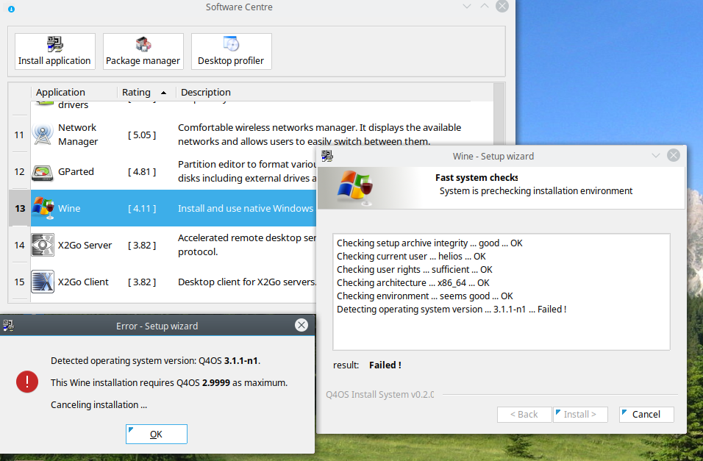The image size is (703, 461).
Task: Launch the Desktop profiler
Action: coord(232,51)
